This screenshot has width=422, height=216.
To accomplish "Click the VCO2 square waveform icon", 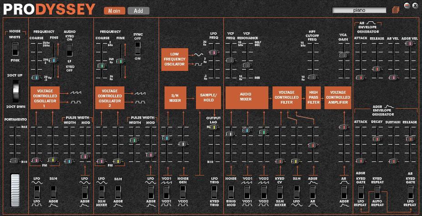I will (140, 102).
